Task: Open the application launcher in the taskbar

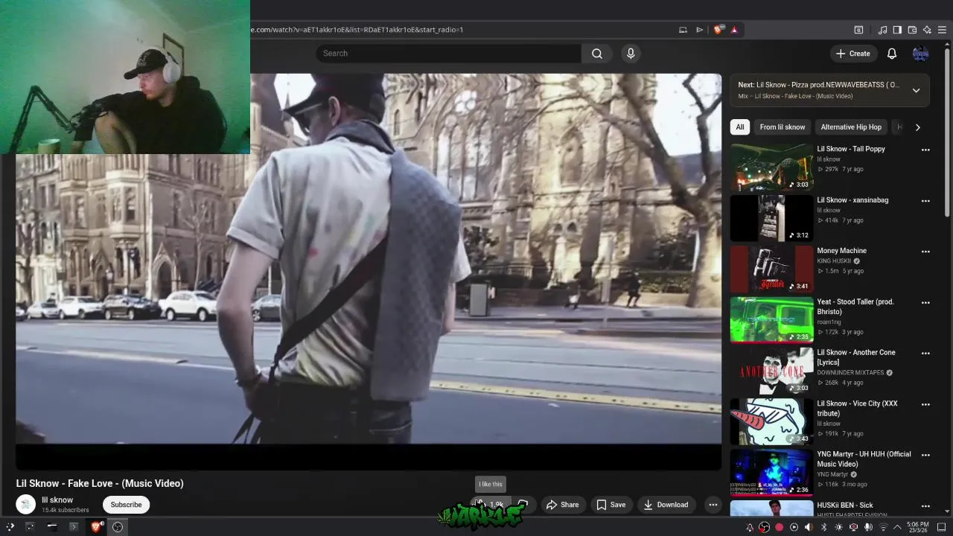Action: pos(10,527)
